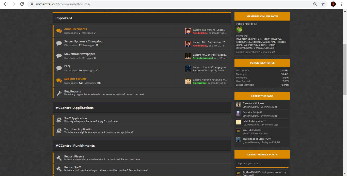Open the FAQ forum
Screen dimensions: 347x176
point(67,66)
